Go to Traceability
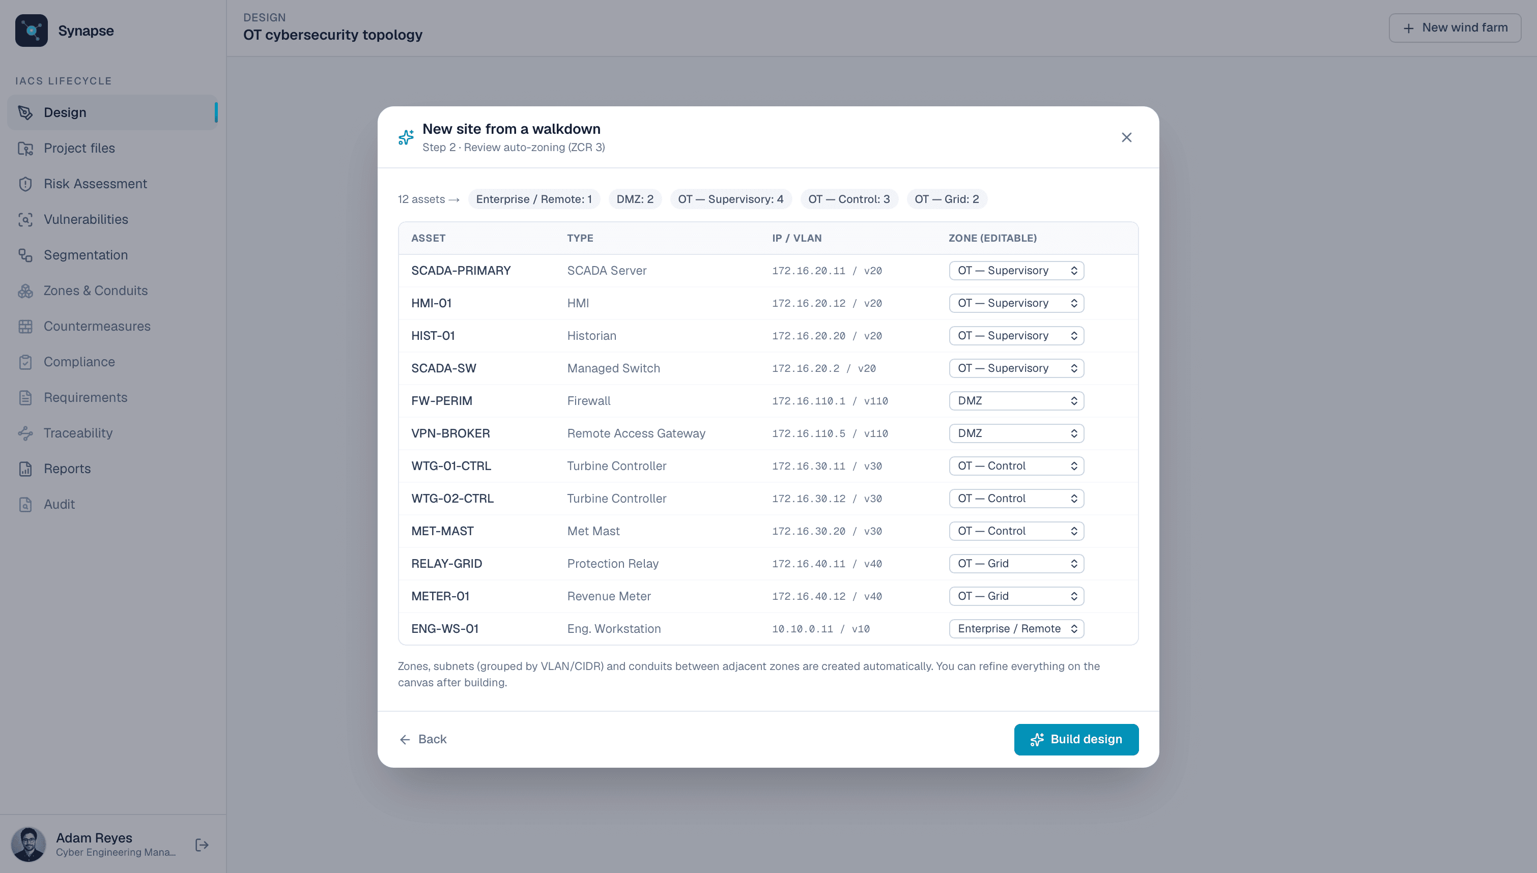 (112, 433)
